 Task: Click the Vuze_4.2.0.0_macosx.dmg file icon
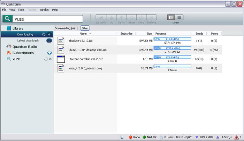61,68
